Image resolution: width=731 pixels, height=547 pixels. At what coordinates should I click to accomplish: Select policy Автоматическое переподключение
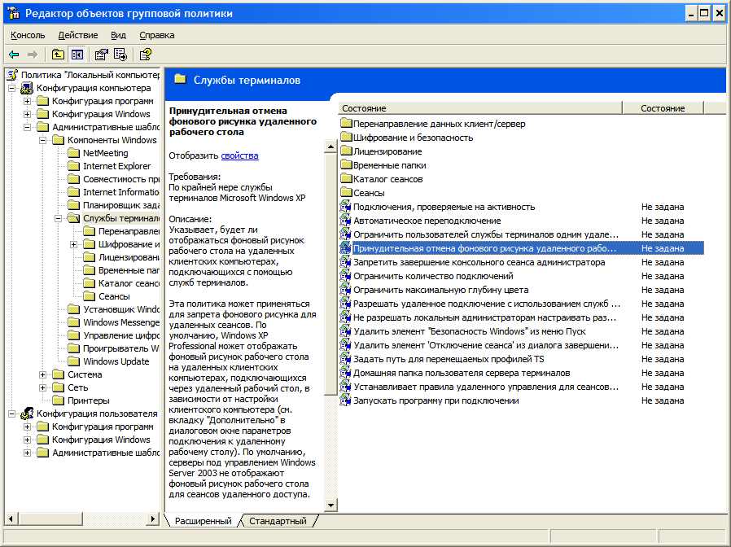coord(427,221)
